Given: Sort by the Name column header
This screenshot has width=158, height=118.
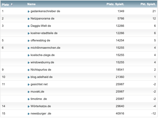Looking at the screenshot, I should coord(31,4).
